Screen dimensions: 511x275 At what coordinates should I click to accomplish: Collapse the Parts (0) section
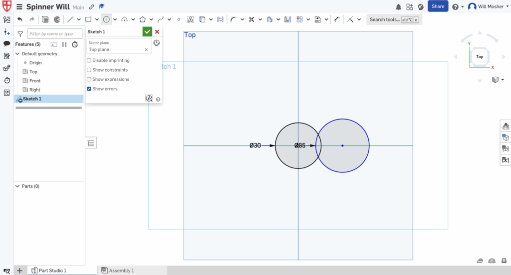coord(17,186)
